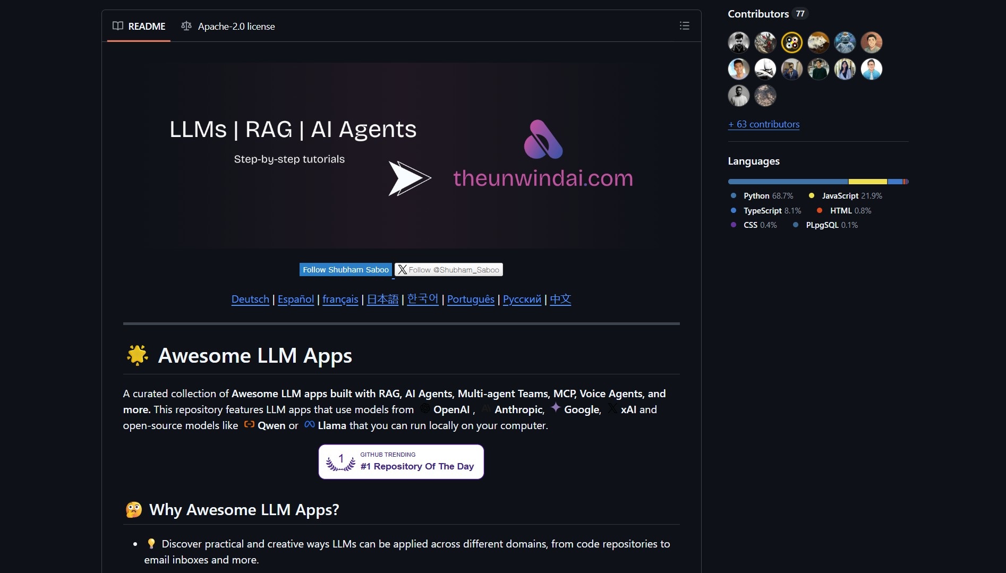Click the license scale icon
The width and height of the screenshot is (1006, 573).
(x=186, y=26)
